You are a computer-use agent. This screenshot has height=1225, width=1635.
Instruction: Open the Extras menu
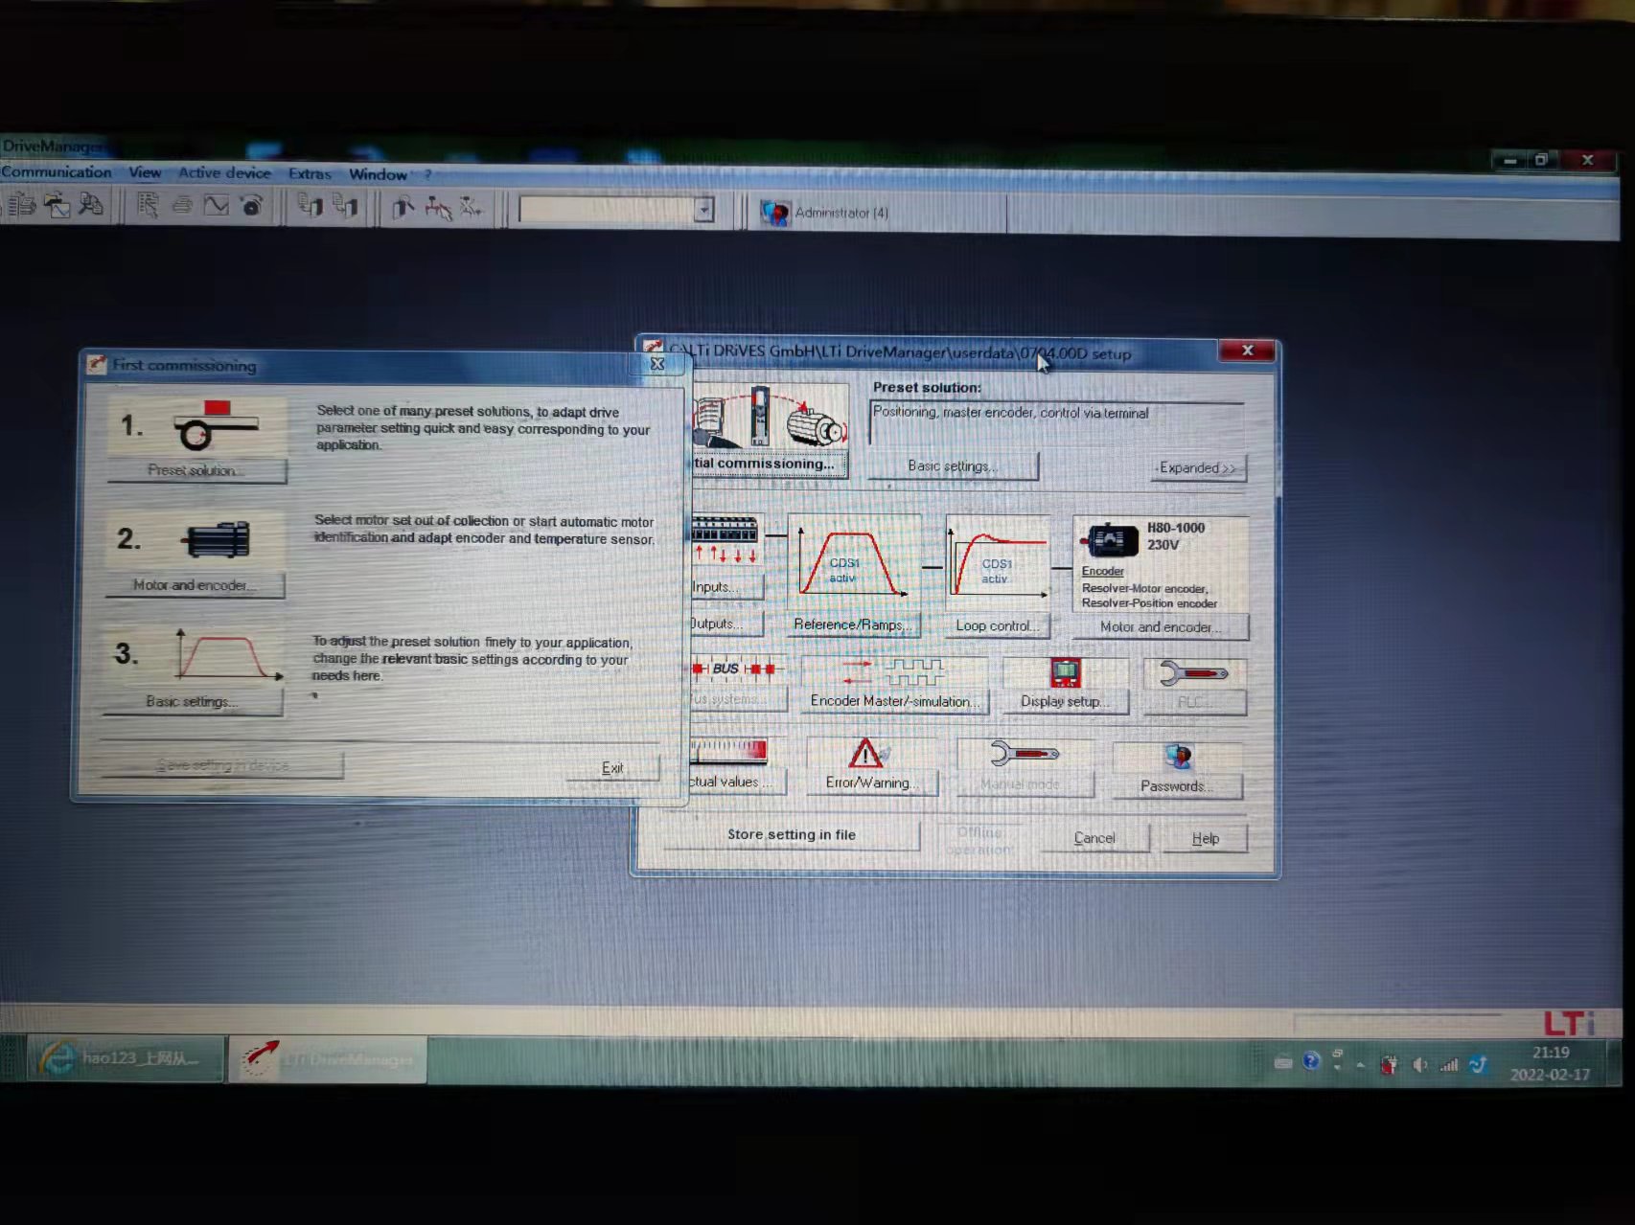tap(310, 173)
